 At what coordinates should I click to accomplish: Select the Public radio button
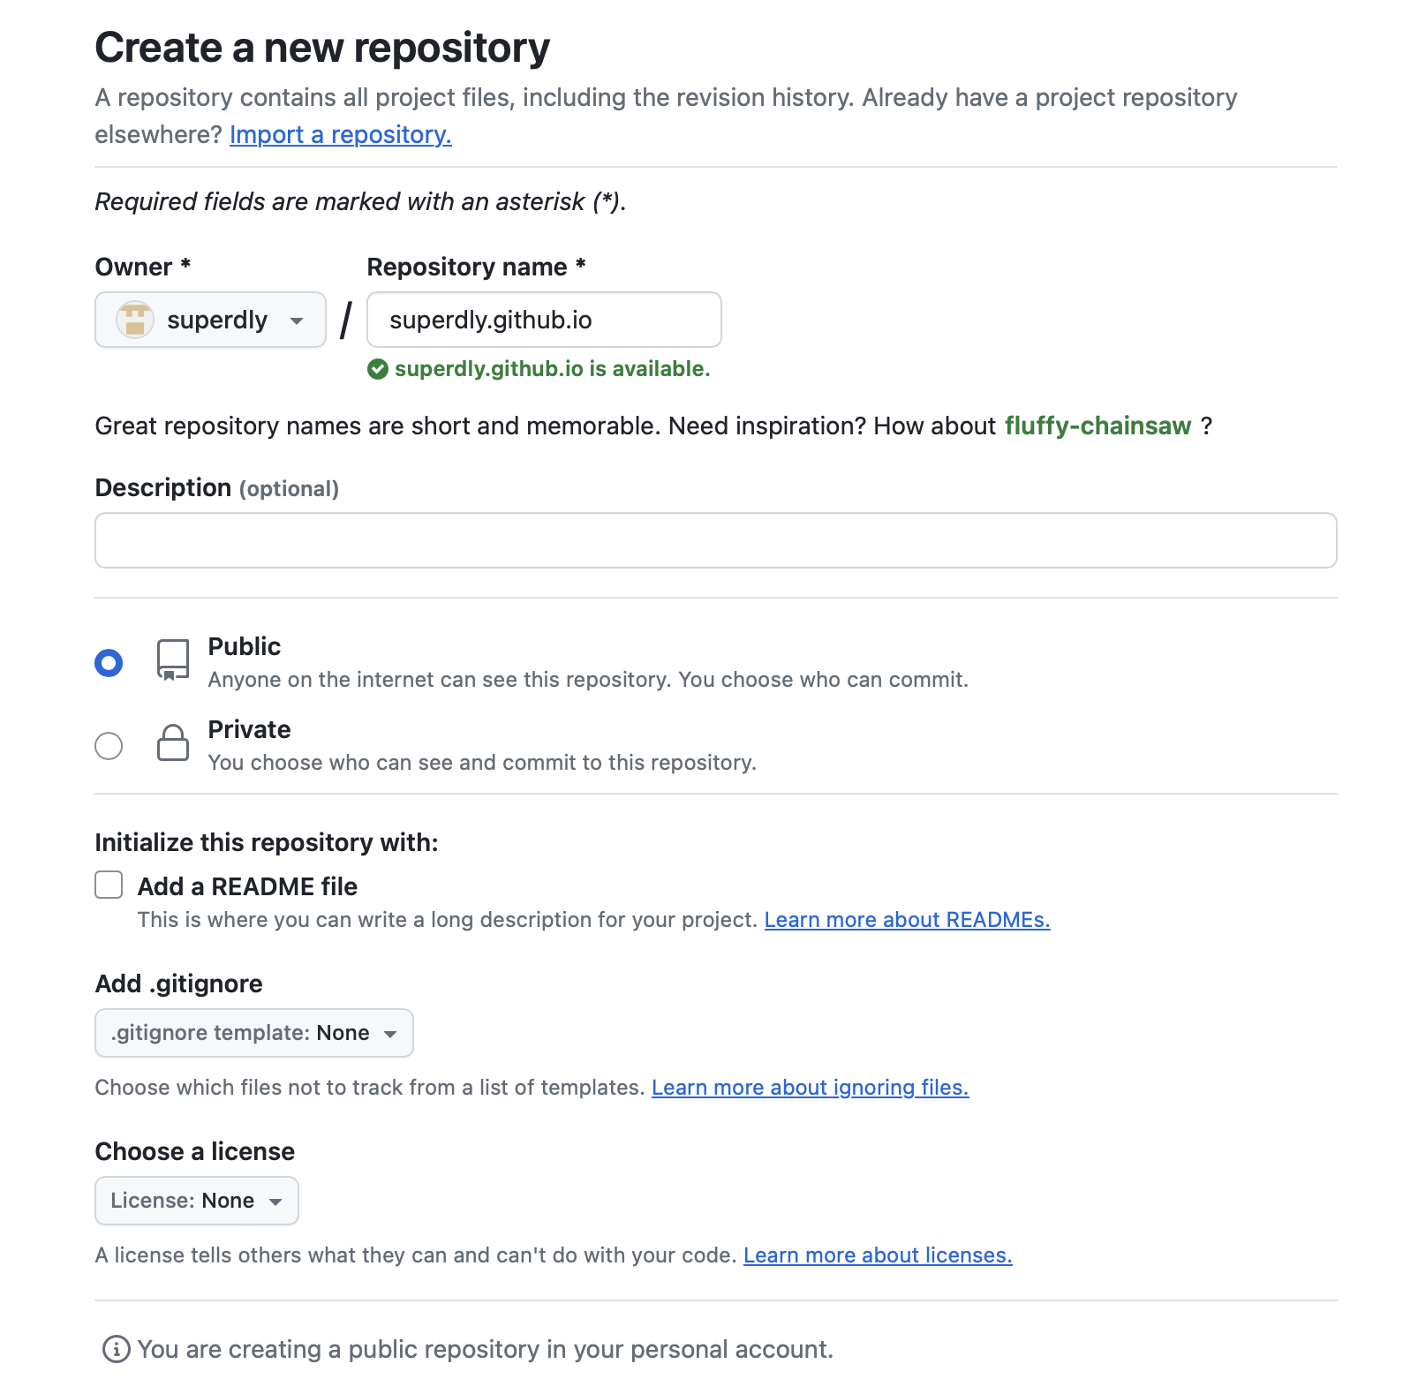(109, 663)
